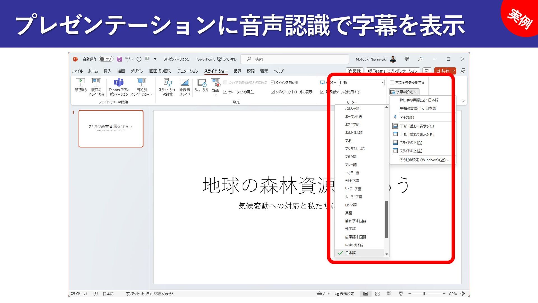Uncheck タイミングを使用 checkbox
This screenshot has width=538, height=303.
[x=273, y=82]
